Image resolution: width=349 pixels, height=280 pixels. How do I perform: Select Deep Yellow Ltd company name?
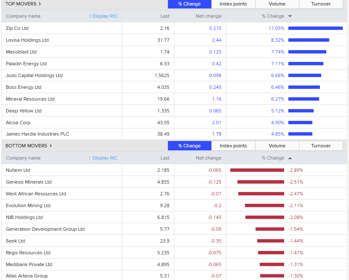point(24,111)
